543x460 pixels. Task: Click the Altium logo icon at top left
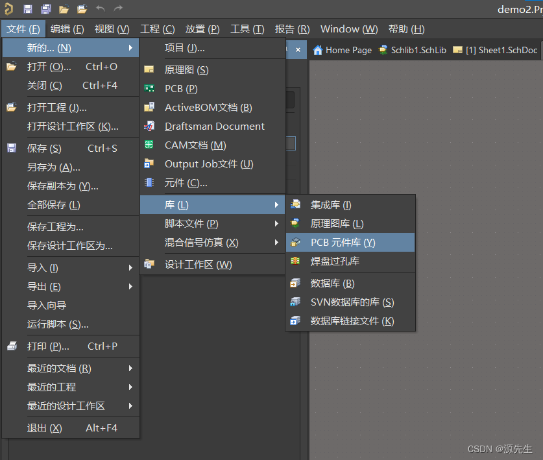[8, 9]
